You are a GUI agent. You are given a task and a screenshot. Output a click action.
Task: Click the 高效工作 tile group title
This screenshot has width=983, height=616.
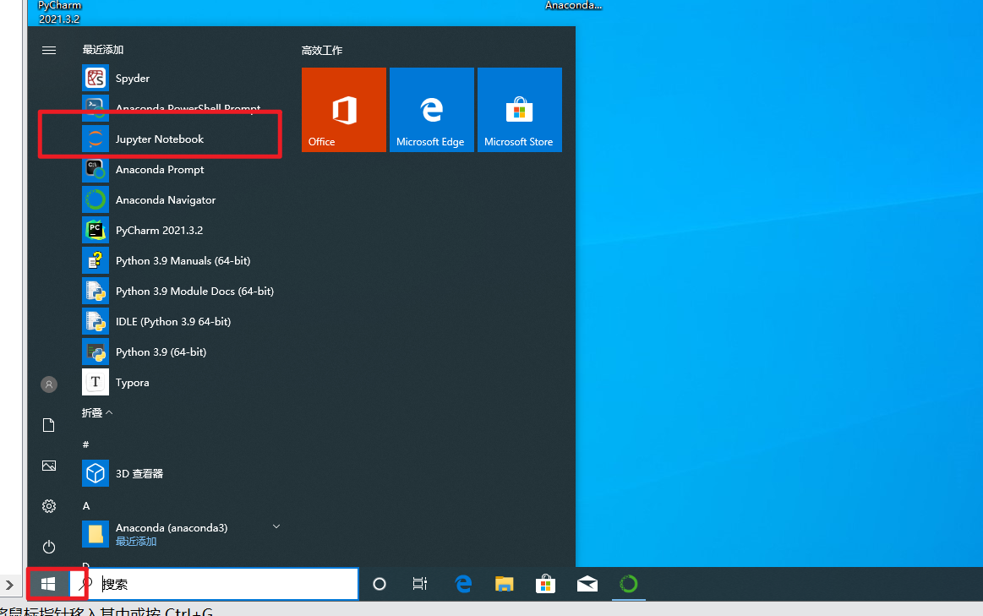click(x=321, y=50)
